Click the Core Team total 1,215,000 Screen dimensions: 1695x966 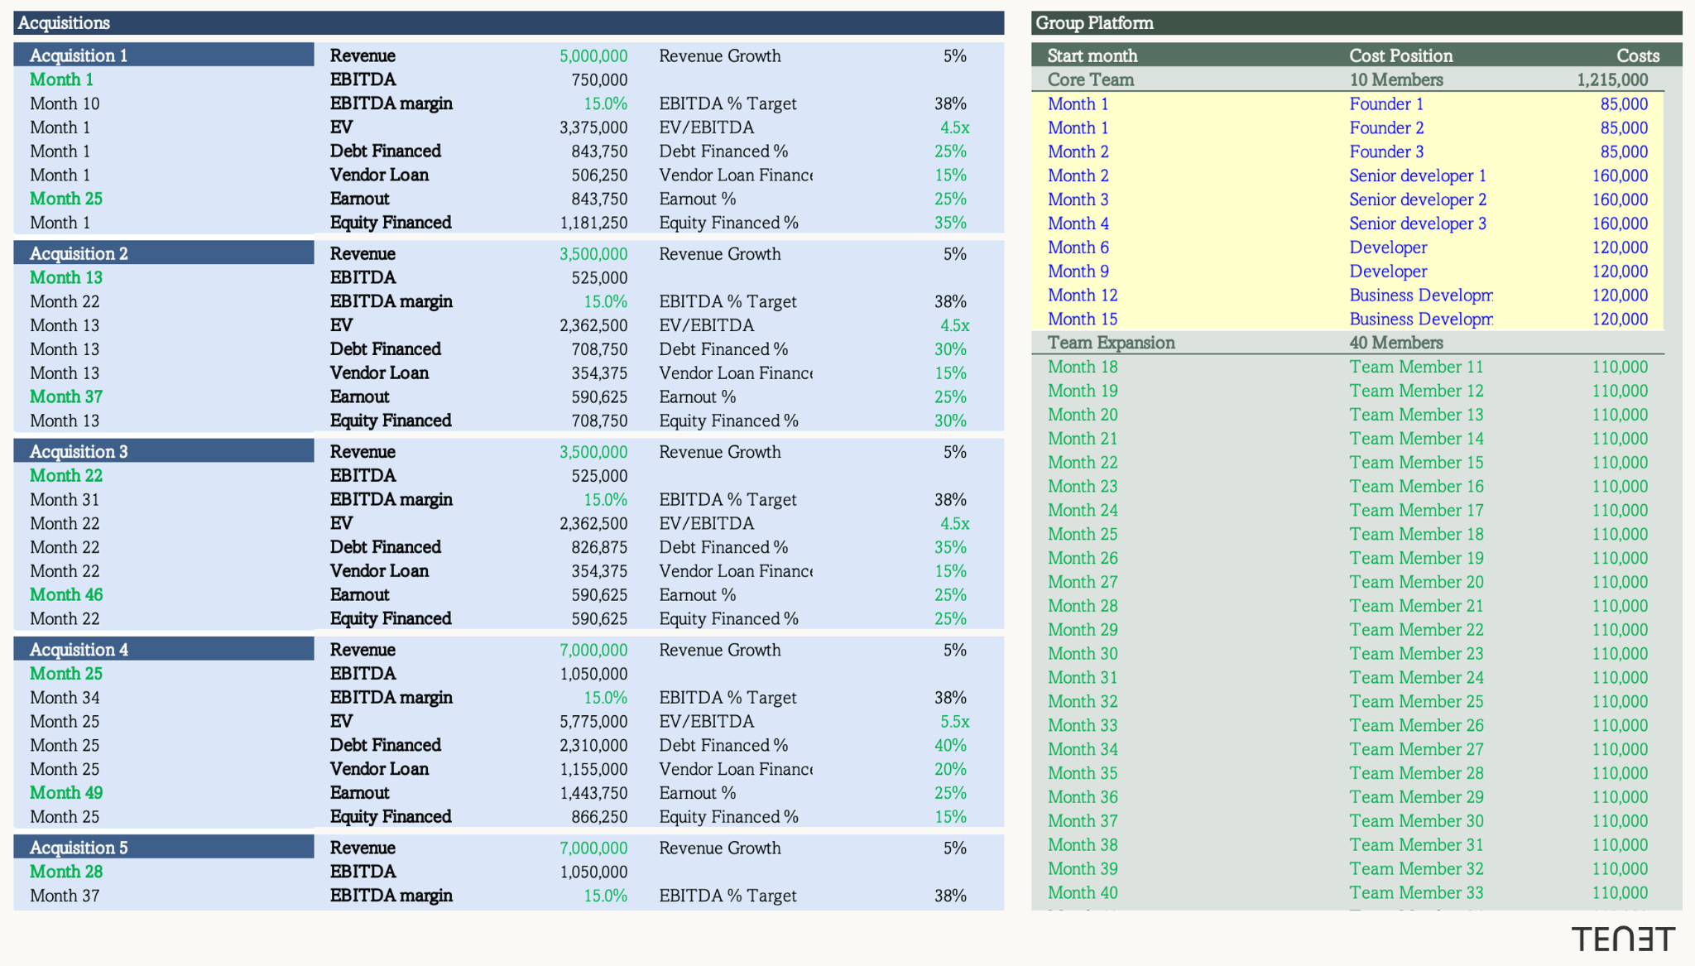tap(1612, 79)
